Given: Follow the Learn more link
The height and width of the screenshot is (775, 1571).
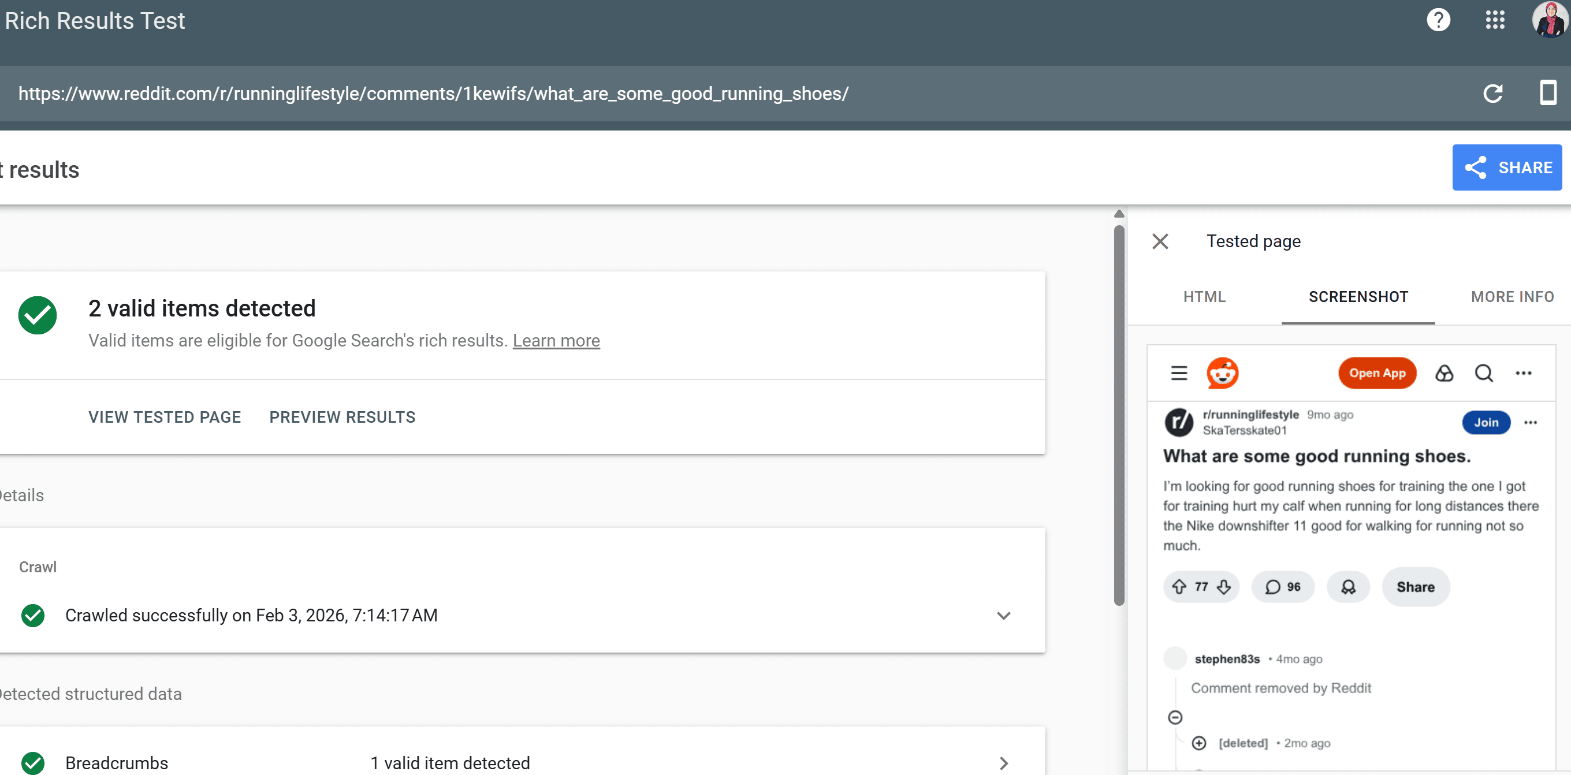Looking at the screenshot, I should coord(556,340).
